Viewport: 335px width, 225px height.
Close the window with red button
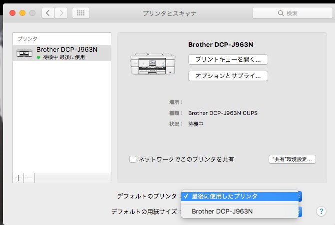(x=12, y=13)
